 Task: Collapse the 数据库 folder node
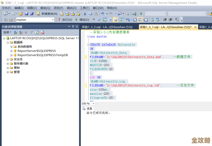8,42
